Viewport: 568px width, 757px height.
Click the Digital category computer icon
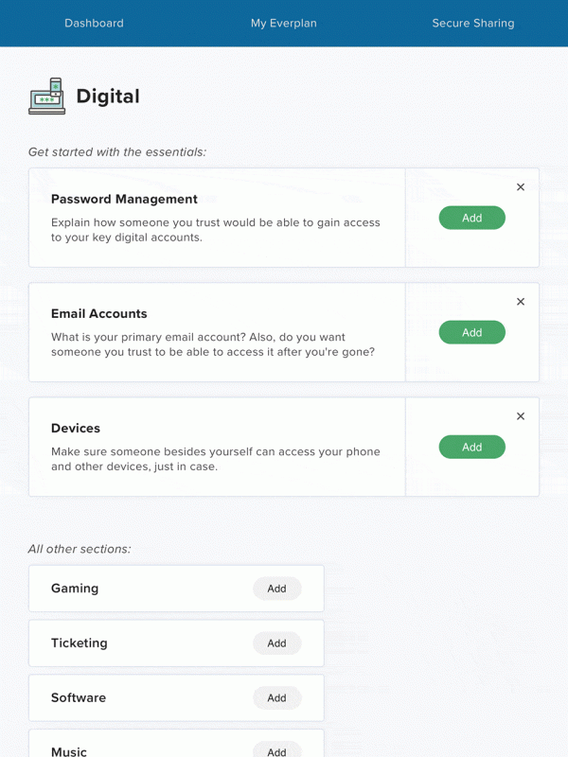pyautogui.click(x=46, y=97)
